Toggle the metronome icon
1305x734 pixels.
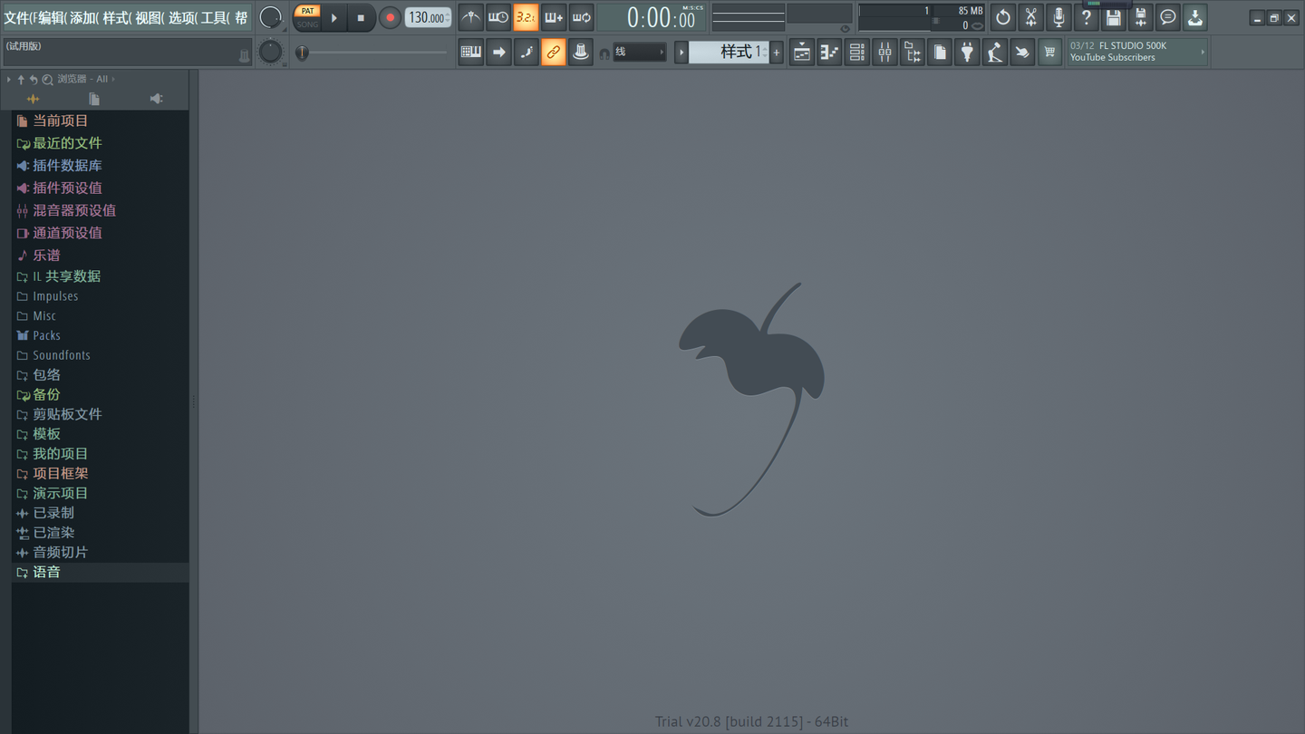click(x=470, y=17)
